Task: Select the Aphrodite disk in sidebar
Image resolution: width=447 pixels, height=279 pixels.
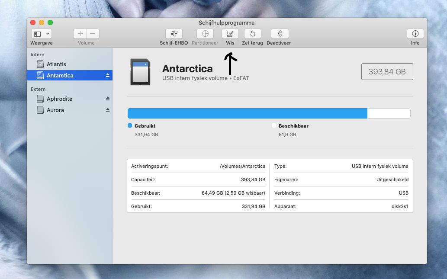Action: pos(59,99)
